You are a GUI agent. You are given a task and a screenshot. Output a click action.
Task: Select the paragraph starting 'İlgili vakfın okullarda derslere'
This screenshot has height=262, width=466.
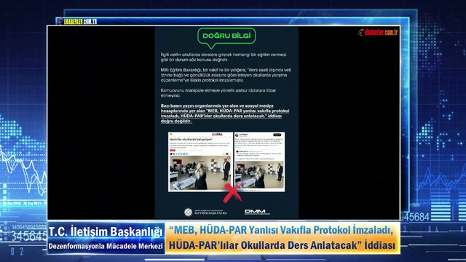click(x=224, y=57)
